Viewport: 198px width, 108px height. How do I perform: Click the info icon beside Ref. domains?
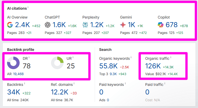[74, 84]
